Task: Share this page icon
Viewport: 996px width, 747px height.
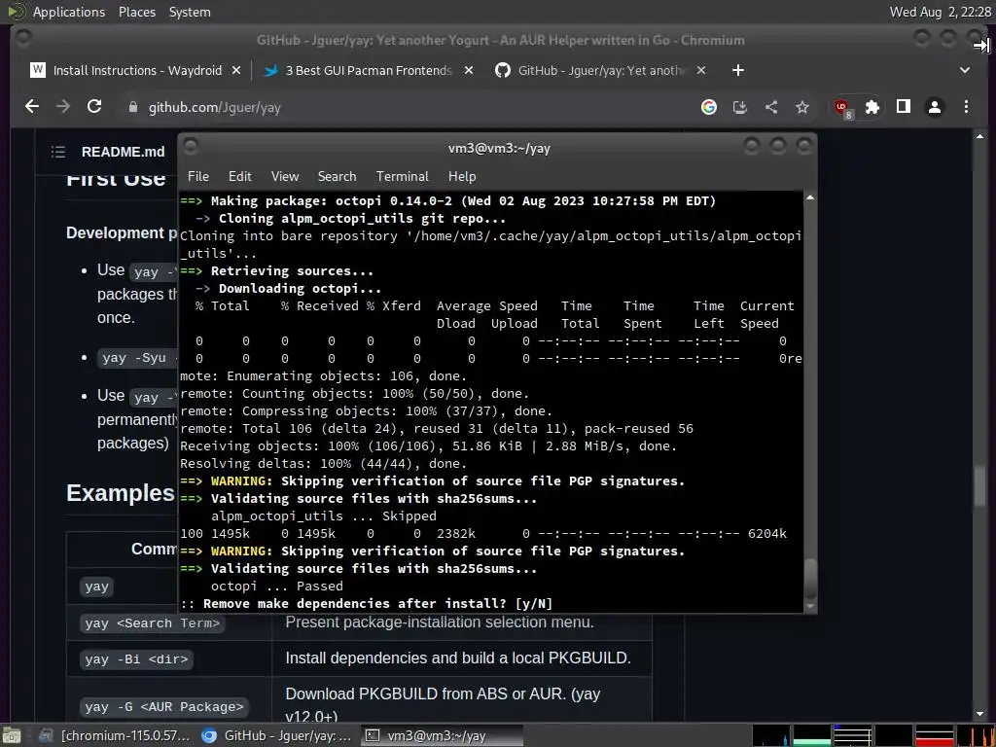Action: [x=771, y=107]
